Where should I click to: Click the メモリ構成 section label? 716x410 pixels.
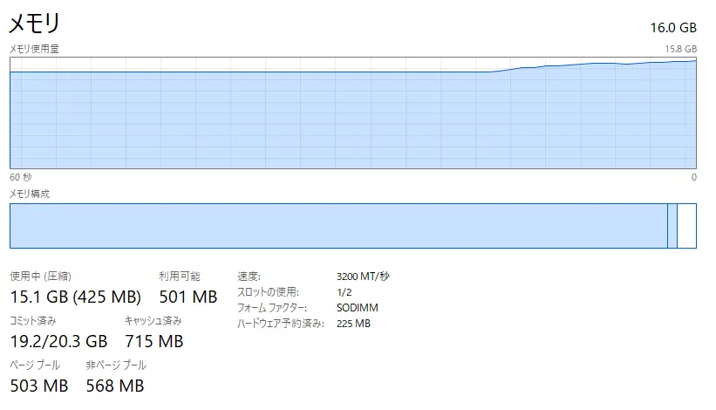click(30, 194)
